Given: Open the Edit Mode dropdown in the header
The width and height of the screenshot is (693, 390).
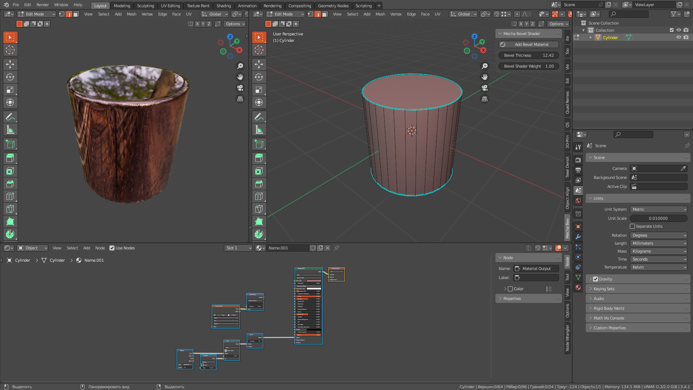Looking at the screenshot, I should (36, 14).
